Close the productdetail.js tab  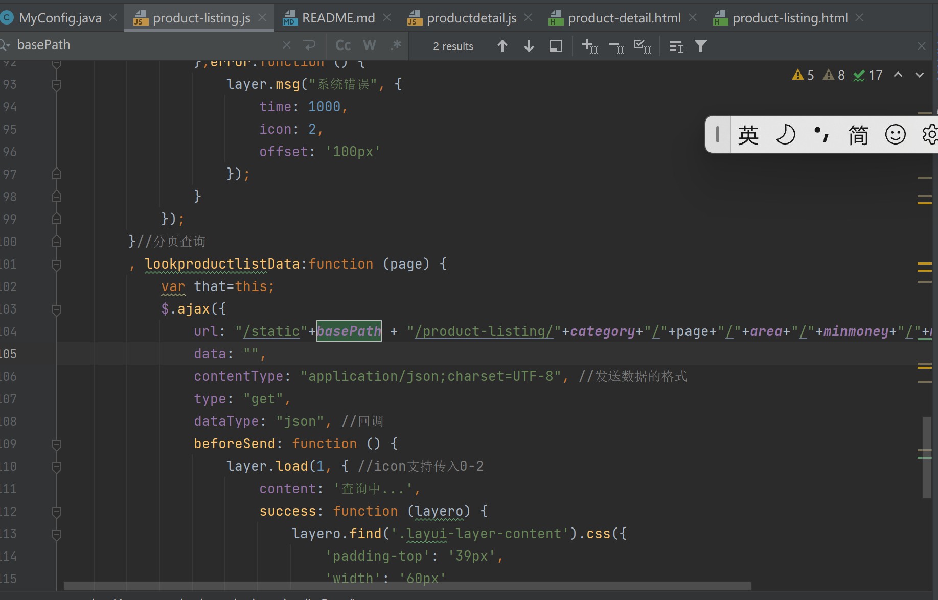click(529, 18)
